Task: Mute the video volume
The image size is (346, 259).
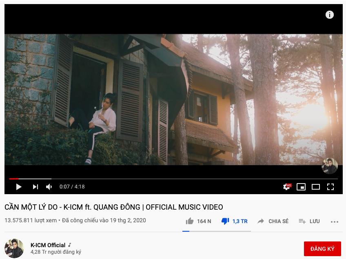Action: point(49,187)
